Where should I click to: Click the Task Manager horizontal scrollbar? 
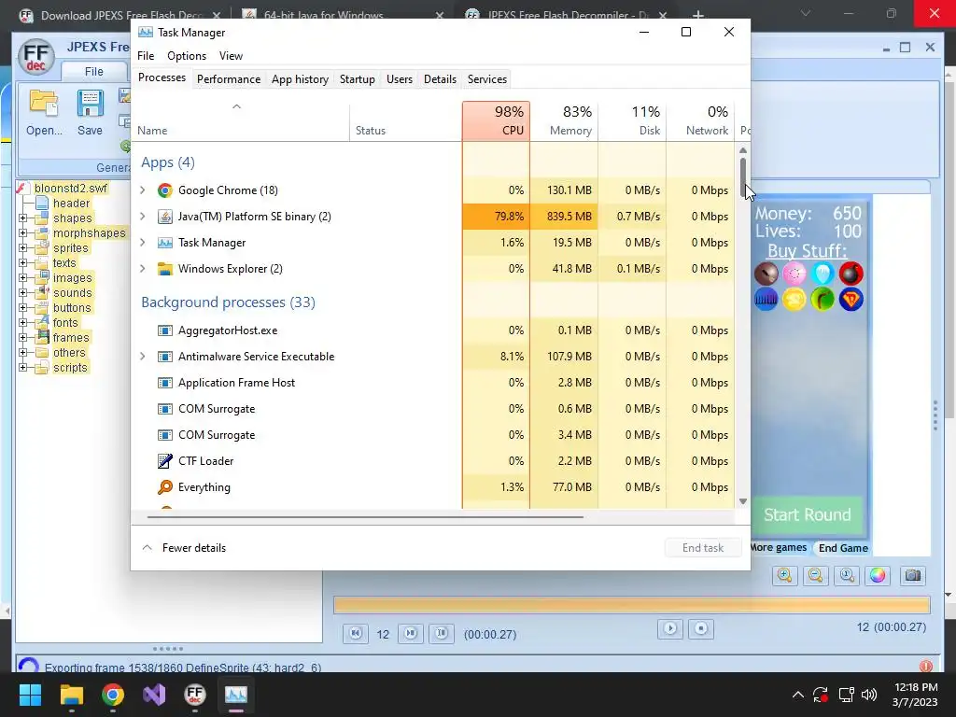point(365,517)
